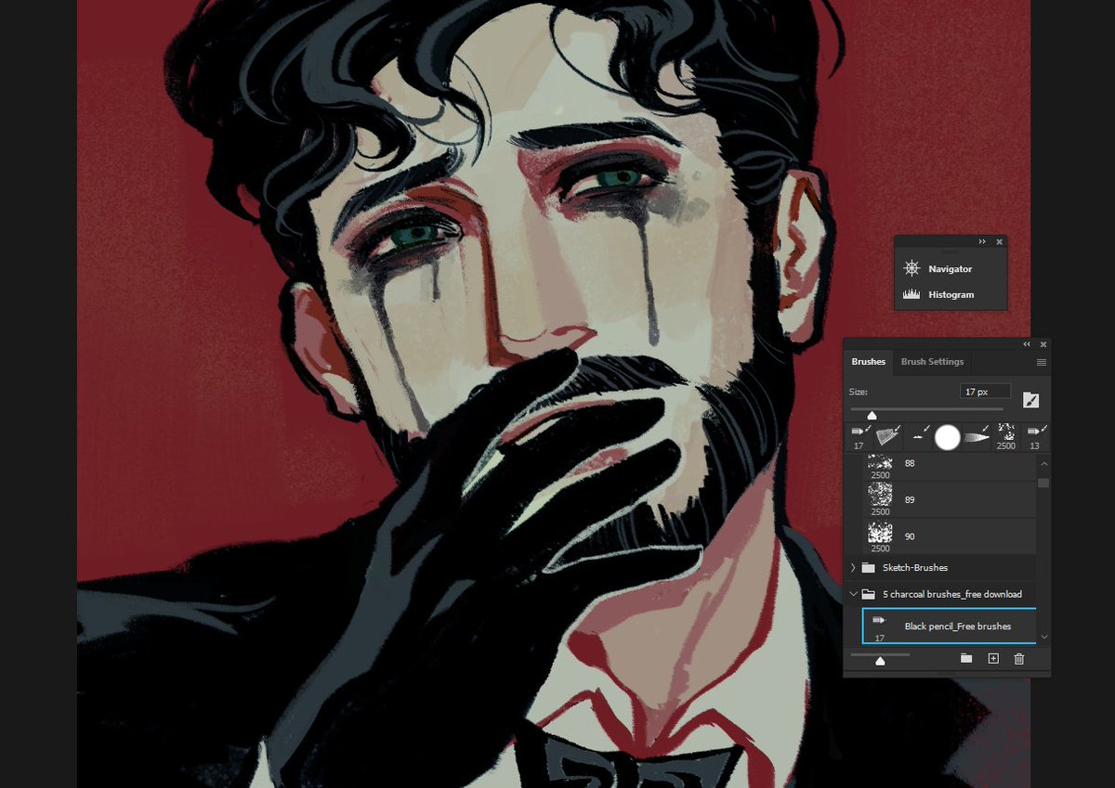Screen dimensions: 1115x788
Task: Switch to the Brush Settings tab
Action: [932, 362]
